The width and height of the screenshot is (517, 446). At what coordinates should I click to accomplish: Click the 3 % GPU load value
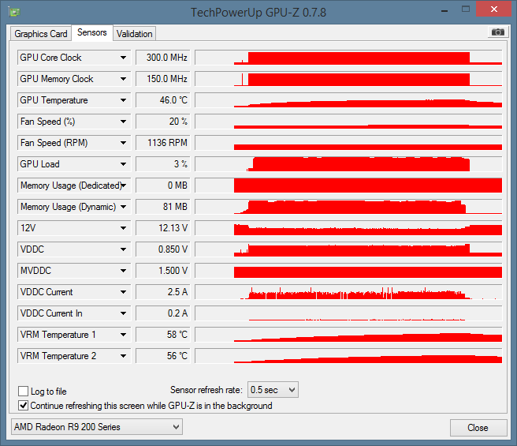click(163, 164)
